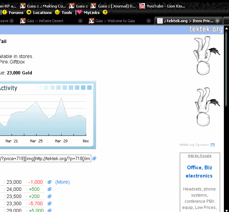Click the Mar 21 label on chart
Viewport: 229px width, 212px height.
[x=12, y=141]
